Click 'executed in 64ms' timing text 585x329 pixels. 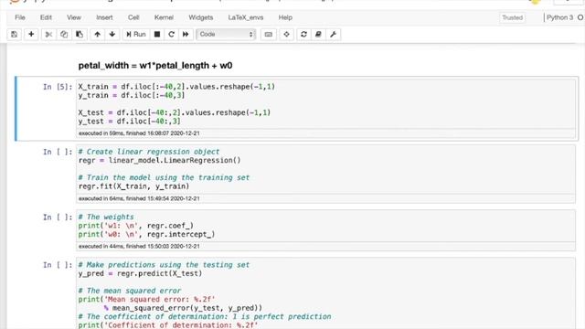[139, 198]
